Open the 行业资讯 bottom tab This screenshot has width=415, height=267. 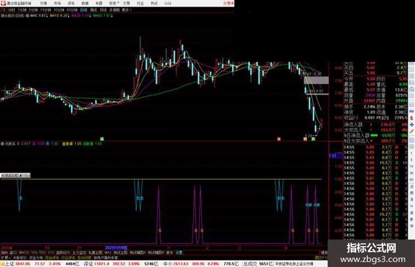click(x=68, y=257)
